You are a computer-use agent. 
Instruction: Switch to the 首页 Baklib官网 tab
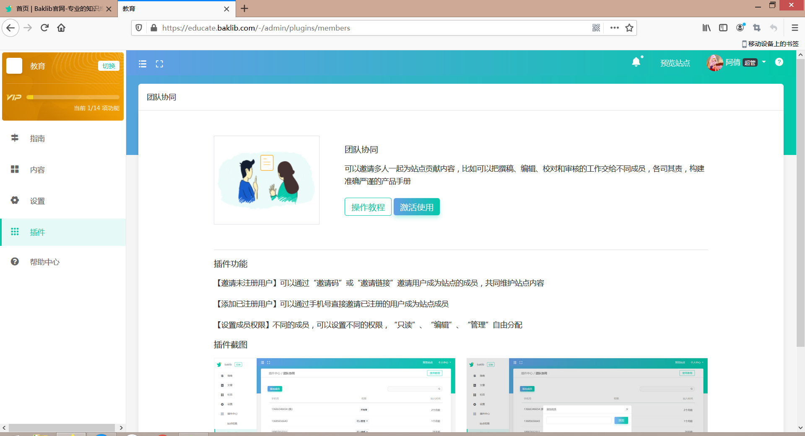59,9
